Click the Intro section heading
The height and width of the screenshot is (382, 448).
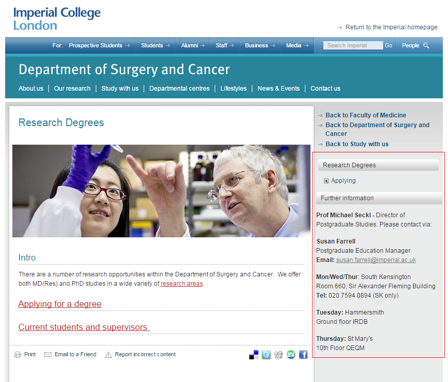pyautogui.click(x=27, y=258)
